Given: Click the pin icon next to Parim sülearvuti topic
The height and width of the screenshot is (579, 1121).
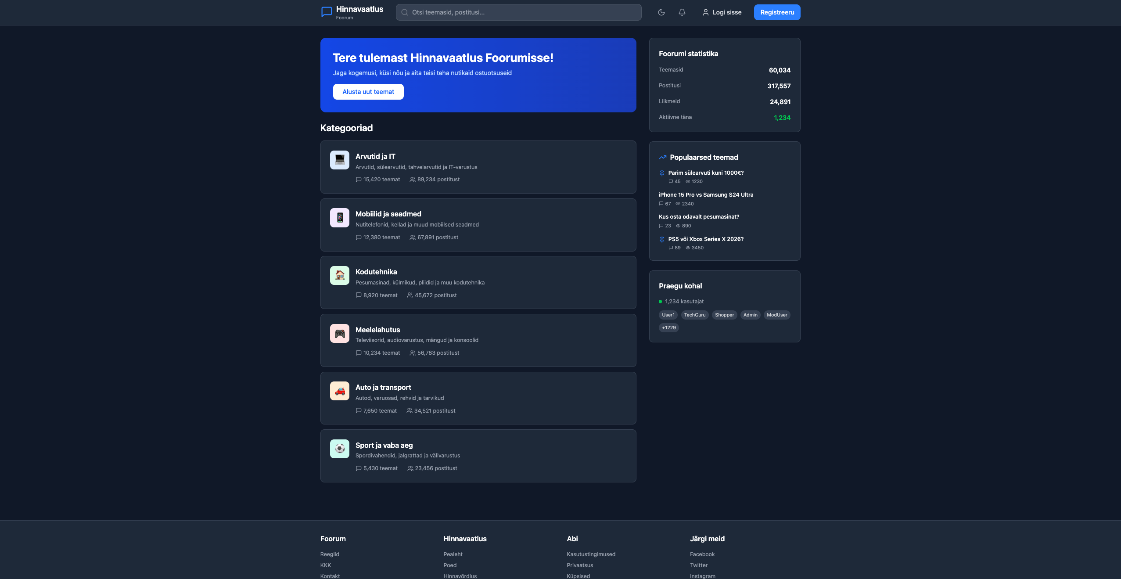Looking at the screenshot, I should 662,173.
